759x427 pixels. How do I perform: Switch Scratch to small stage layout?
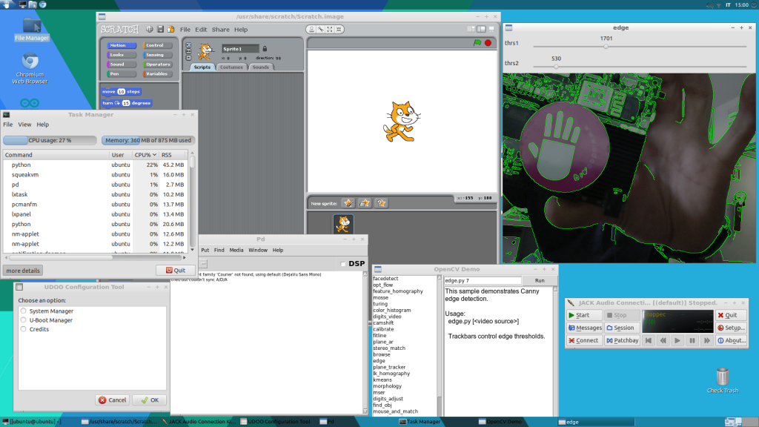click(x=471, y=29)
